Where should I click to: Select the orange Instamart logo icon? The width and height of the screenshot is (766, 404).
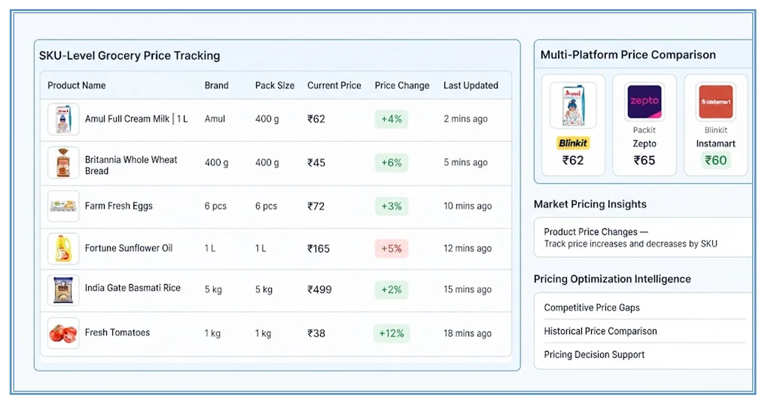click(716, 102)
